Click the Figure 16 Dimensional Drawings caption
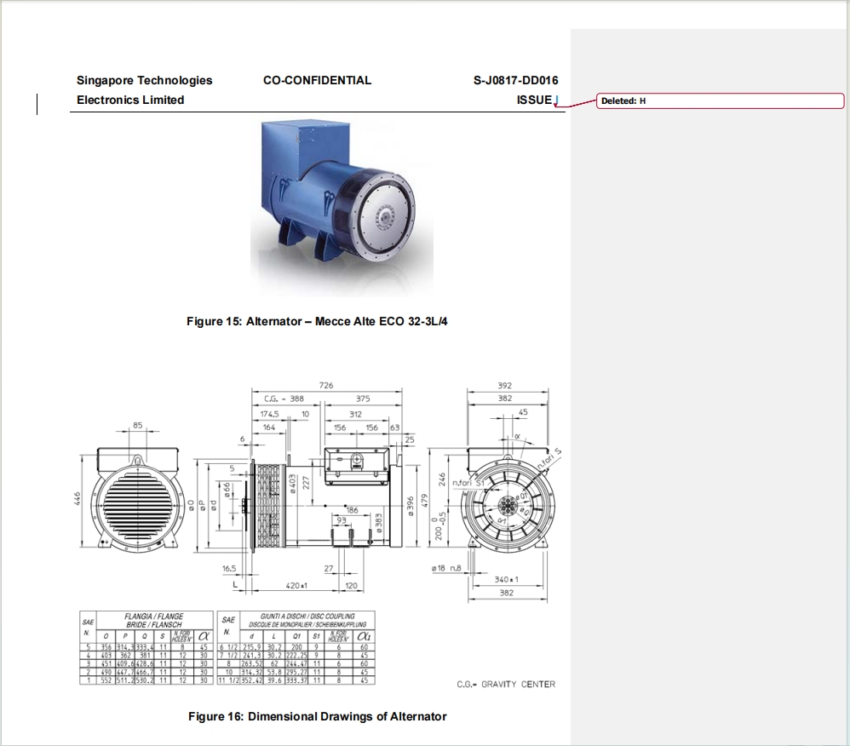The width and height of the screenshot is (850, 746). pyautogui.click(x=317, y=716)
